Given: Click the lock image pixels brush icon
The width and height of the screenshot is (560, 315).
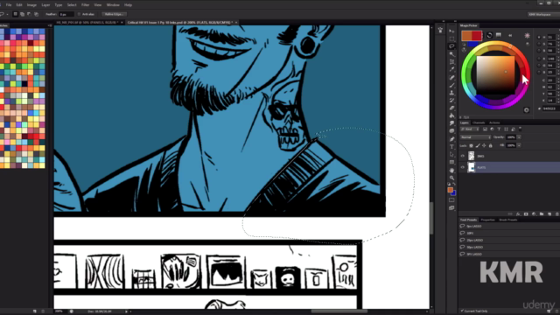Looking at the screenshot, I should coord(478,146).
